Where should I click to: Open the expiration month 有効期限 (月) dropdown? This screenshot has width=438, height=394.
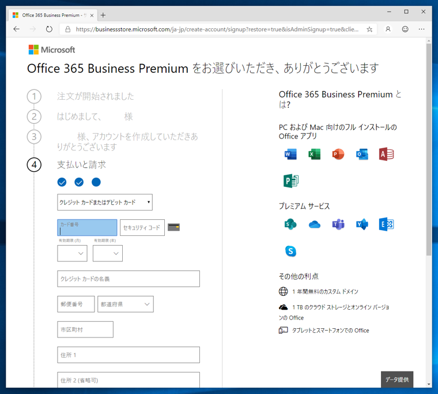(73, 253)
